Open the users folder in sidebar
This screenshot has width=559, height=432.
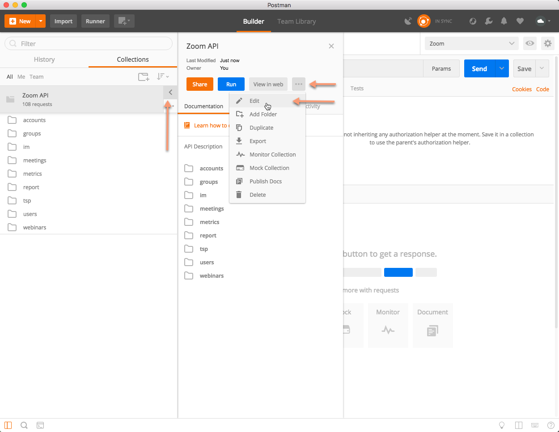click(89, 214)
